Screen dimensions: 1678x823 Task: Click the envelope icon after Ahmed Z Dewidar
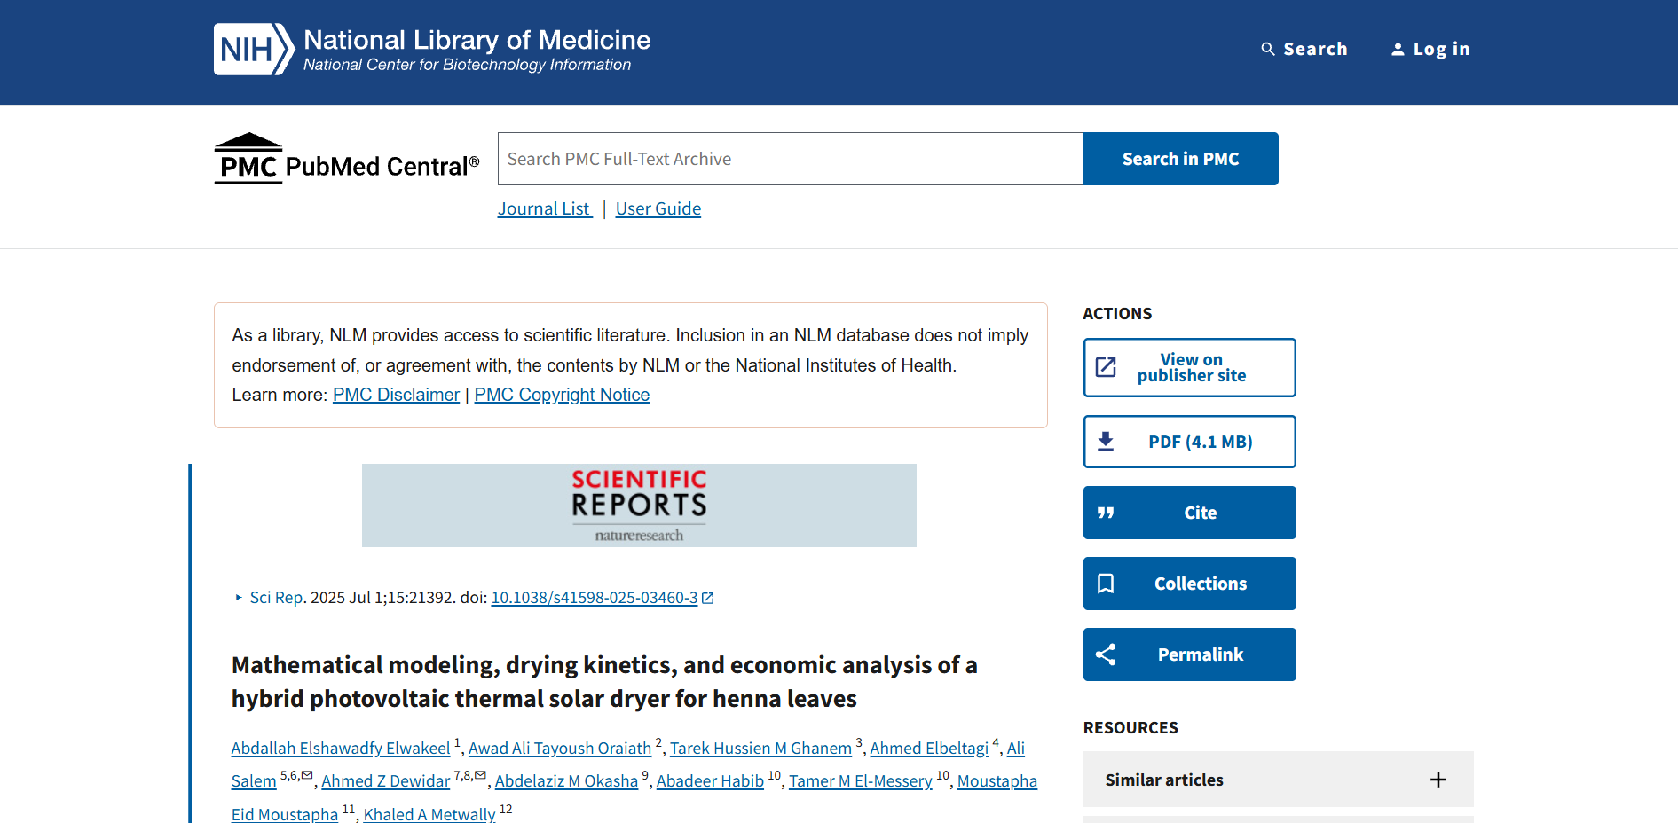(480, 775)
